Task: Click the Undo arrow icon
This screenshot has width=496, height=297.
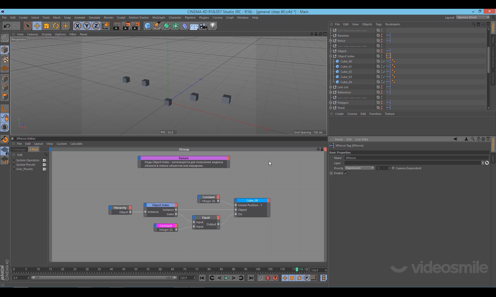Action: [x=7, y=26]
